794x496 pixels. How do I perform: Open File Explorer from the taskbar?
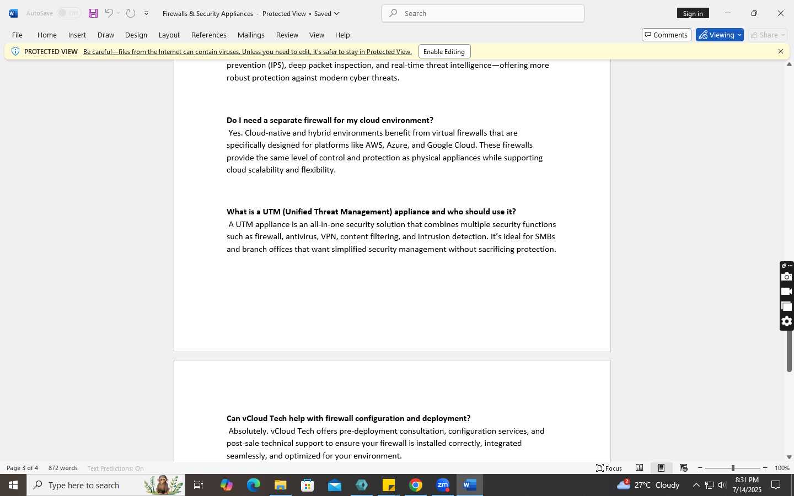[x=281, y=485]
